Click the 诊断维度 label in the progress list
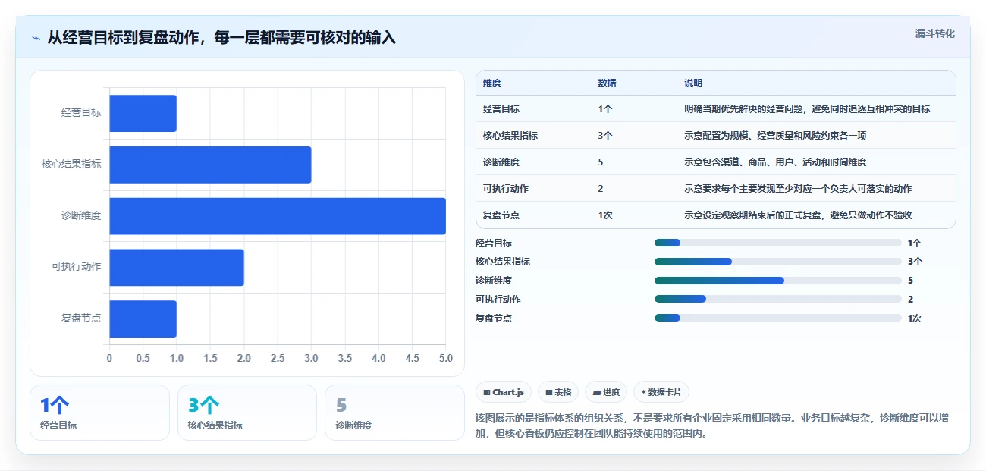This screenshot has width=986, height=471. 494,281
